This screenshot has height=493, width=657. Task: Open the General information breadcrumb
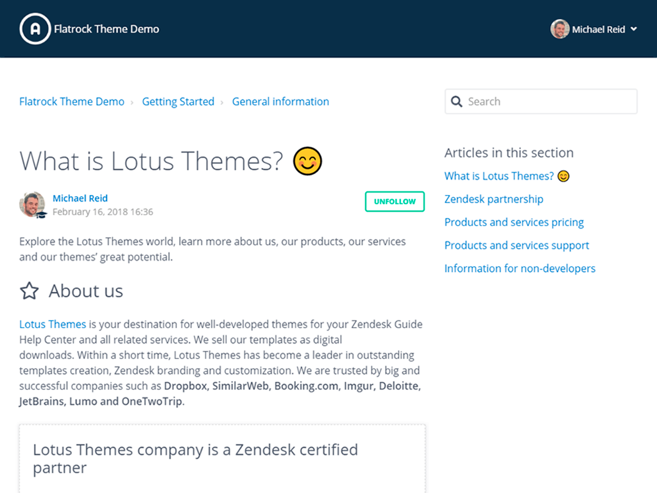pyautogui.click(x=281, y=101)
